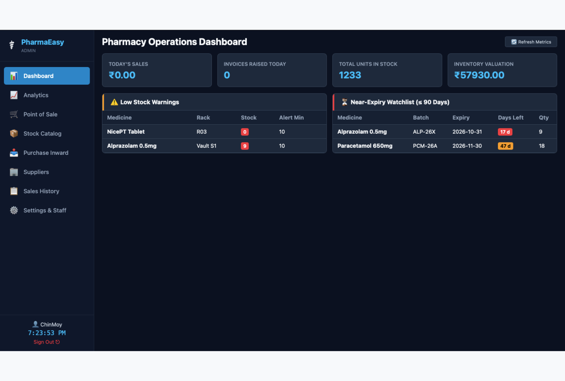565x381 pixels.
Task: Click the Sign Out link
Action: 47,342
